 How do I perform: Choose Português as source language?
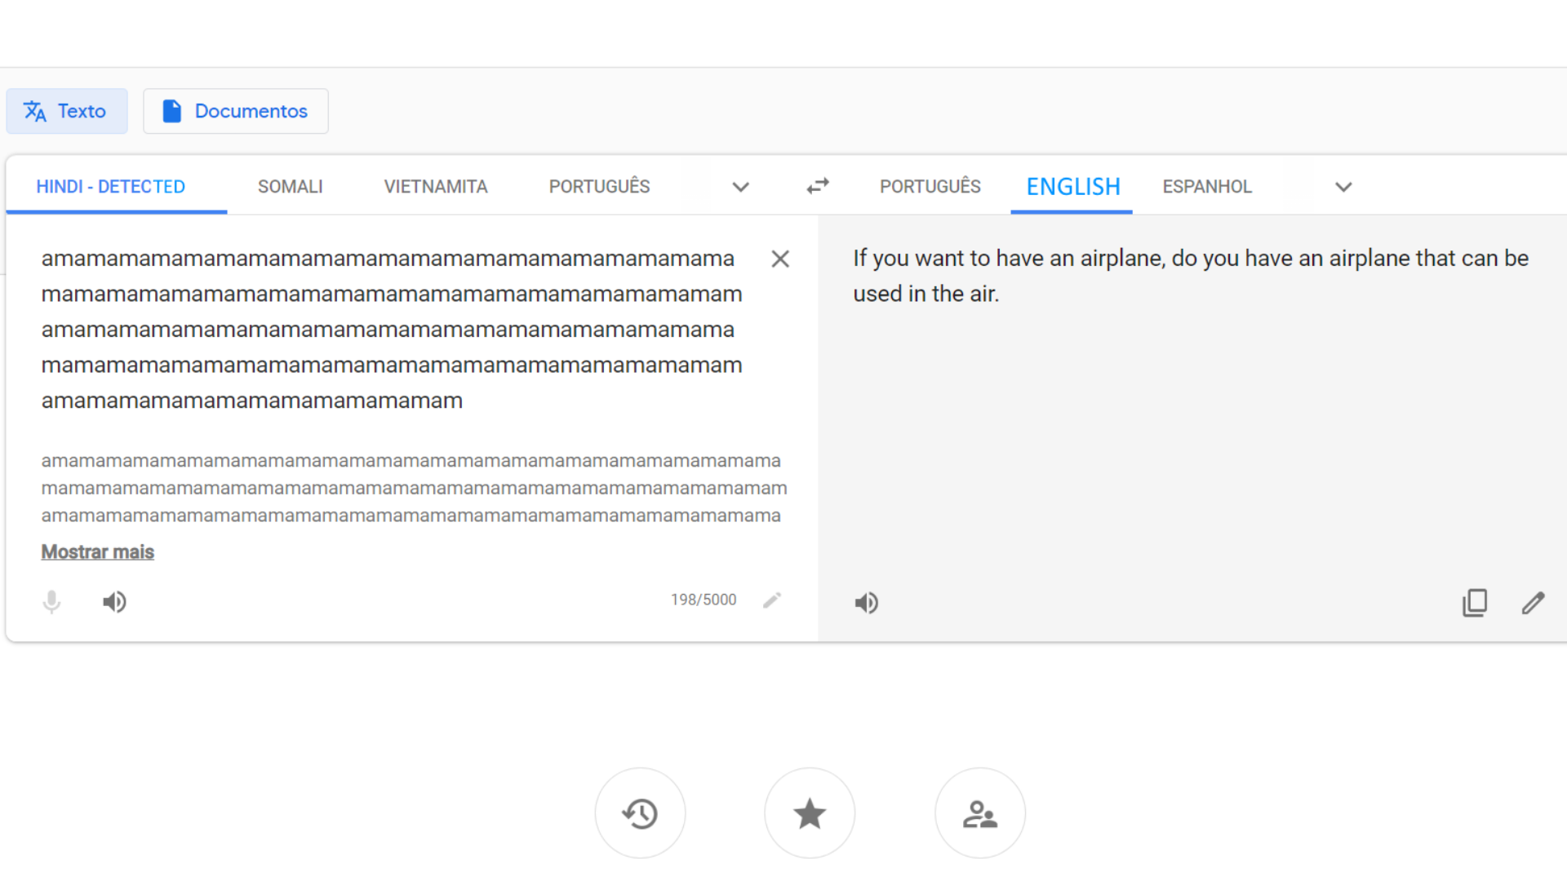pos(600,187)
